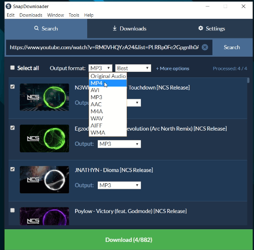Switch to the Downloads tab
This screenshot has width=254, height=250.
click(x=129, y=28)
